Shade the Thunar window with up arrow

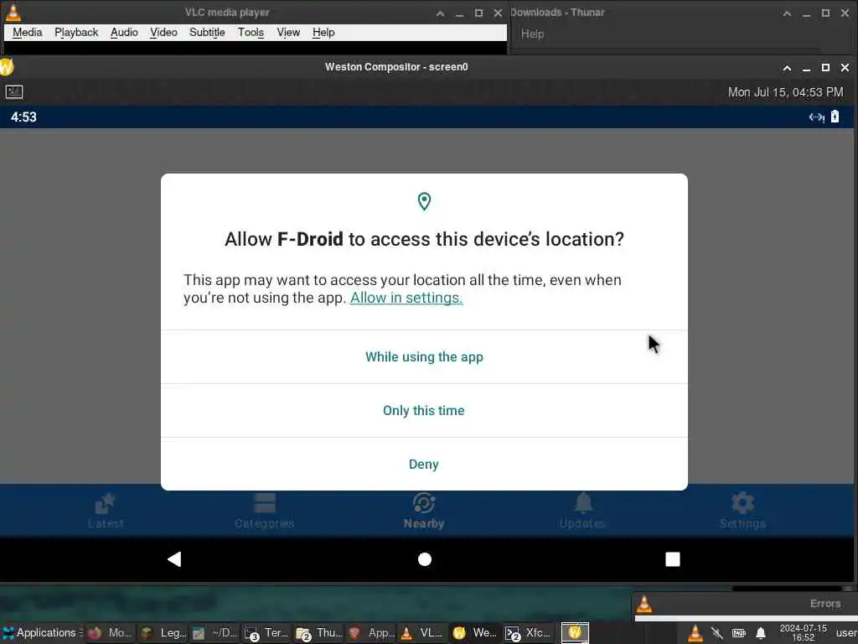[787, 13]
